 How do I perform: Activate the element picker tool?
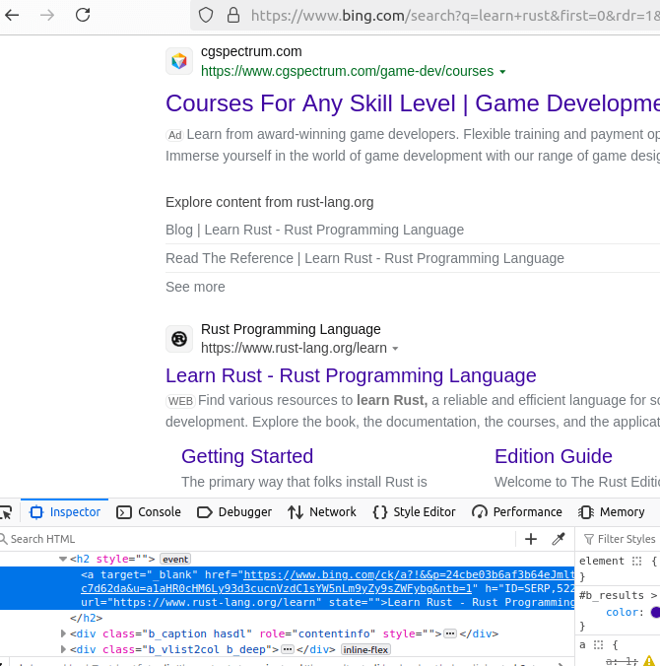pos(6,512)
